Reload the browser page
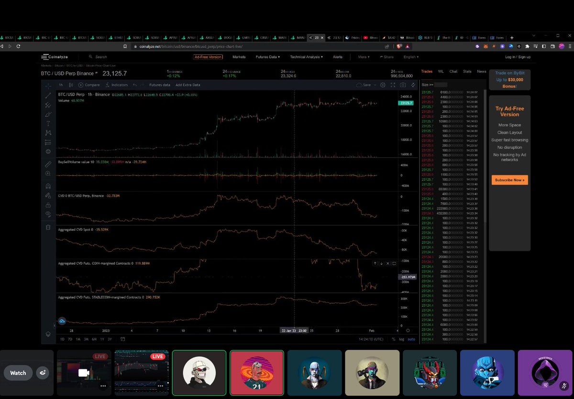Image resolution: width=574 pixels, height=399 pixels. (18, 46)
